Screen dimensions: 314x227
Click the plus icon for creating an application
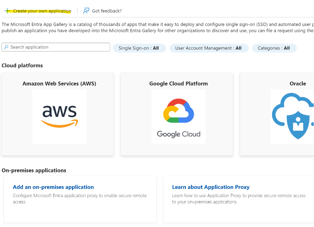tap(7, 11)
